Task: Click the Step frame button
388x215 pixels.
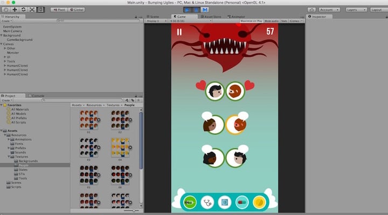Action: 205,10
